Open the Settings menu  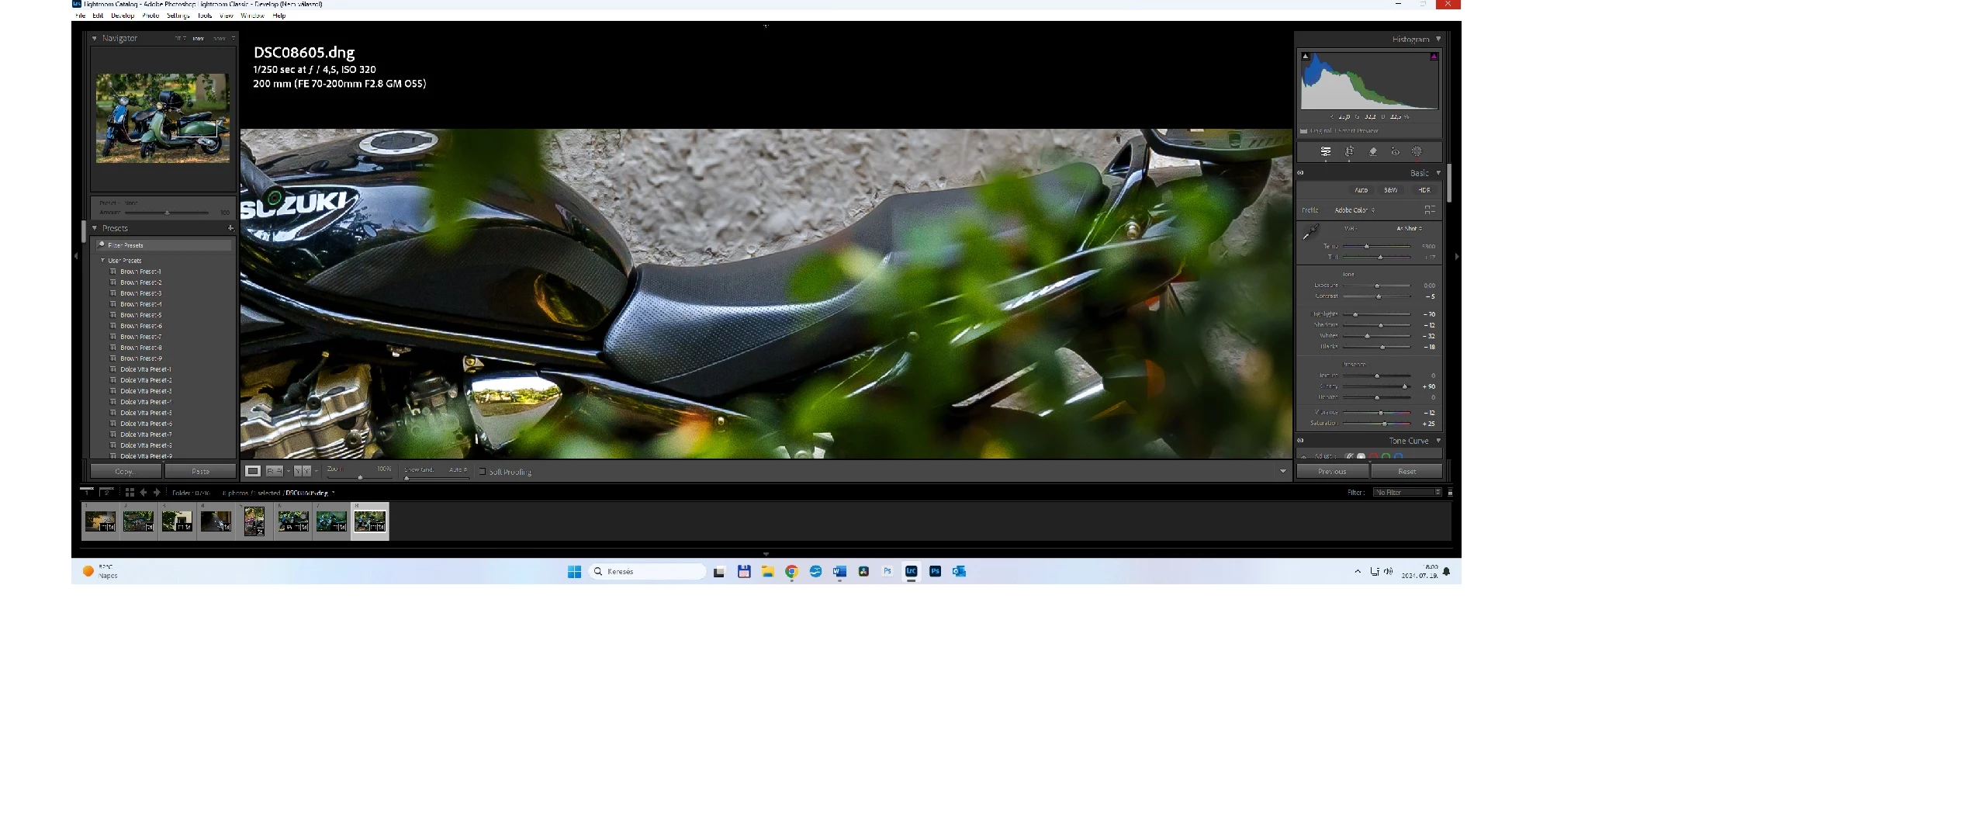pyautogui.click(x=178, y=16)
